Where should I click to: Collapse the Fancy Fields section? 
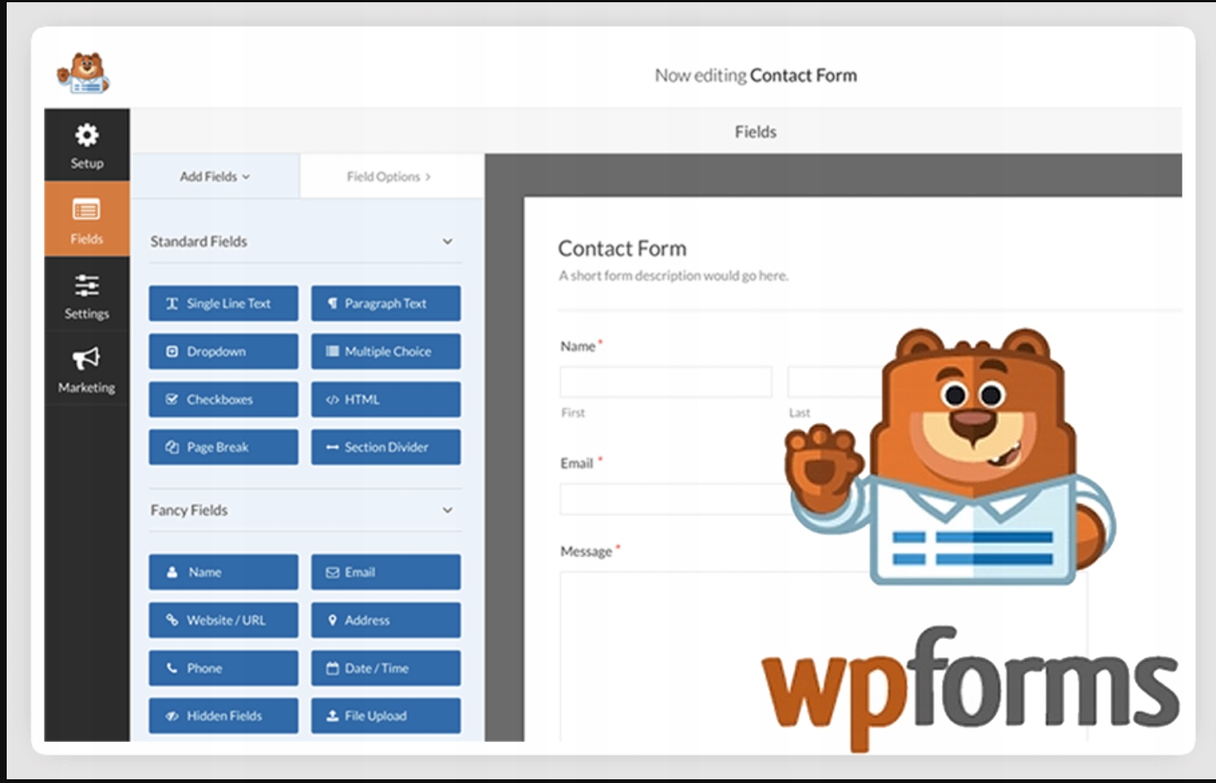tap(447, 511)
